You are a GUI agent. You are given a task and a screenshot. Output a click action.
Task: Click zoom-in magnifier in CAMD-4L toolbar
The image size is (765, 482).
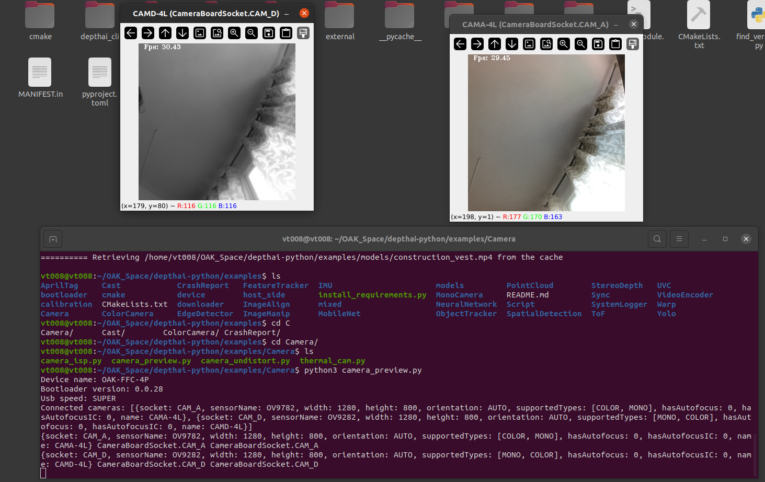(x=234, y=33)
